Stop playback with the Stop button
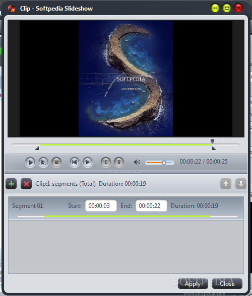252x296 pixels. pyautogui.click(x=56, y=162)
